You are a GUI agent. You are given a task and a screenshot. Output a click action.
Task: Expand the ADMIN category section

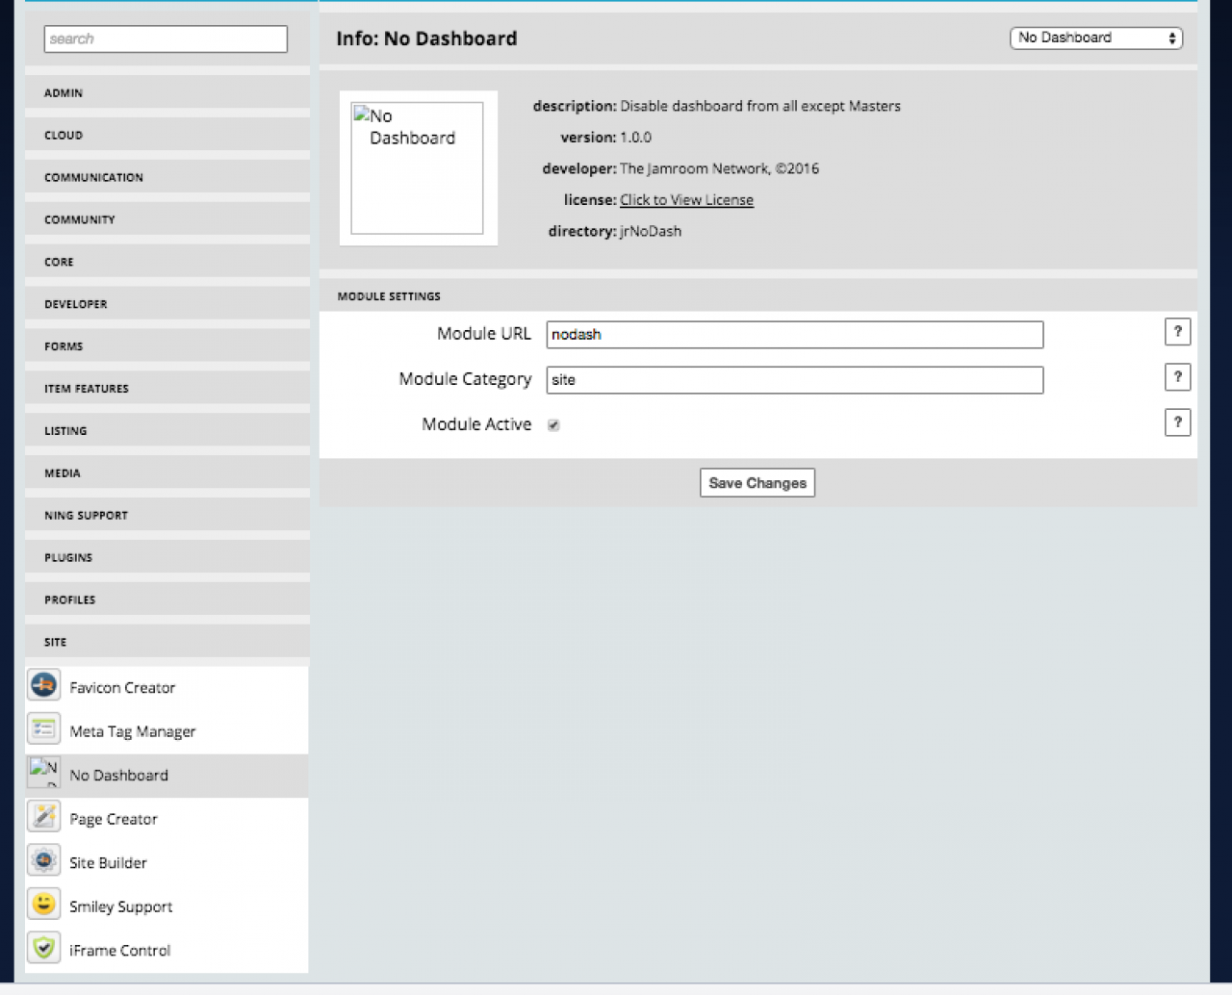click(167, 93)
